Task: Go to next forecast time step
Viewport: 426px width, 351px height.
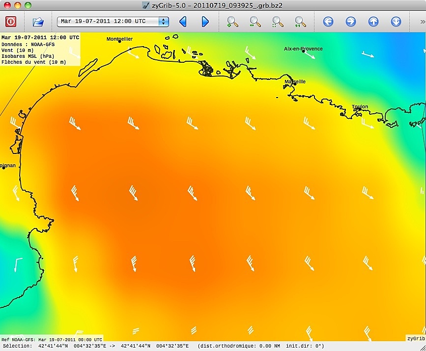Action: click(x=205, y=22)
